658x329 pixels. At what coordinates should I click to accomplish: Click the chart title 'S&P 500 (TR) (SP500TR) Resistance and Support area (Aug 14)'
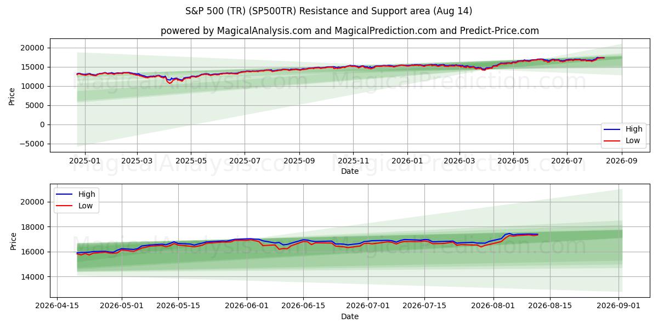[329, 11]
